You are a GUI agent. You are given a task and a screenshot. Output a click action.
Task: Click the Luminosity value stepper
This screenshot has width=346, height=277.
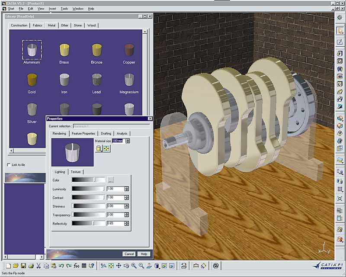127,189
